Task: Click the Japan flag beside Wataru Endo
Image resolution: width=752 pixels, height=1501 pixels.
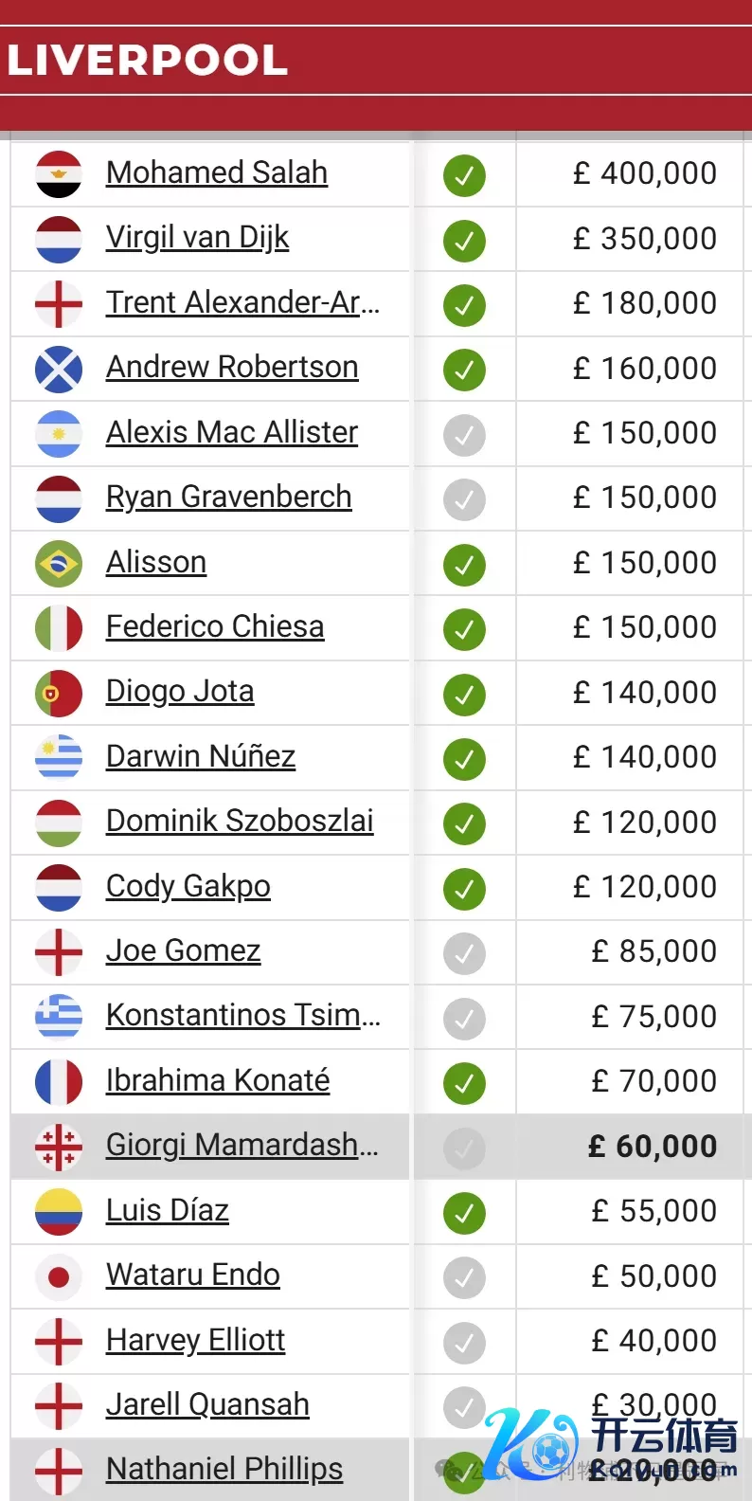Action: pyautogui.click(x=58, y=1276)
